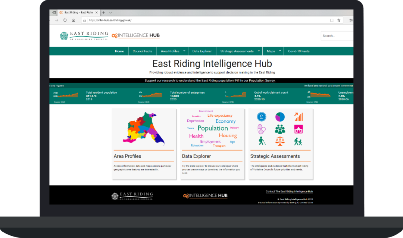Image resolution: width=403 pixels, height=238 pixels.
Task: Click the Intelligence Hub header logo
Action: pyautogui.click(x=136, y=35)
